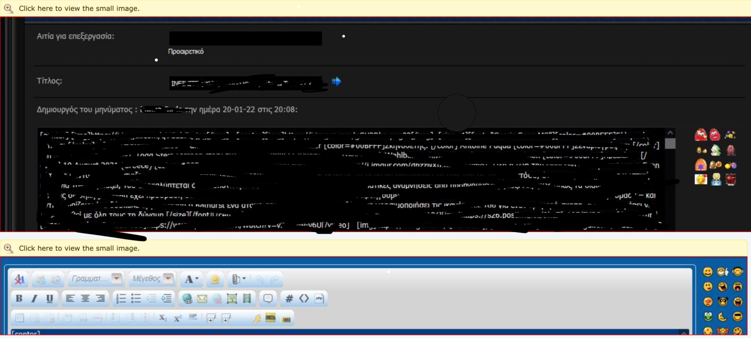Apply superscript formatting
The image size is (751, 338).
click(x=178, y=318)
